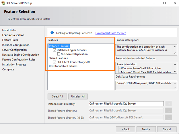
Task: Click the SQL Client Connectivity SDK checkbox
Action: point(55,62)
